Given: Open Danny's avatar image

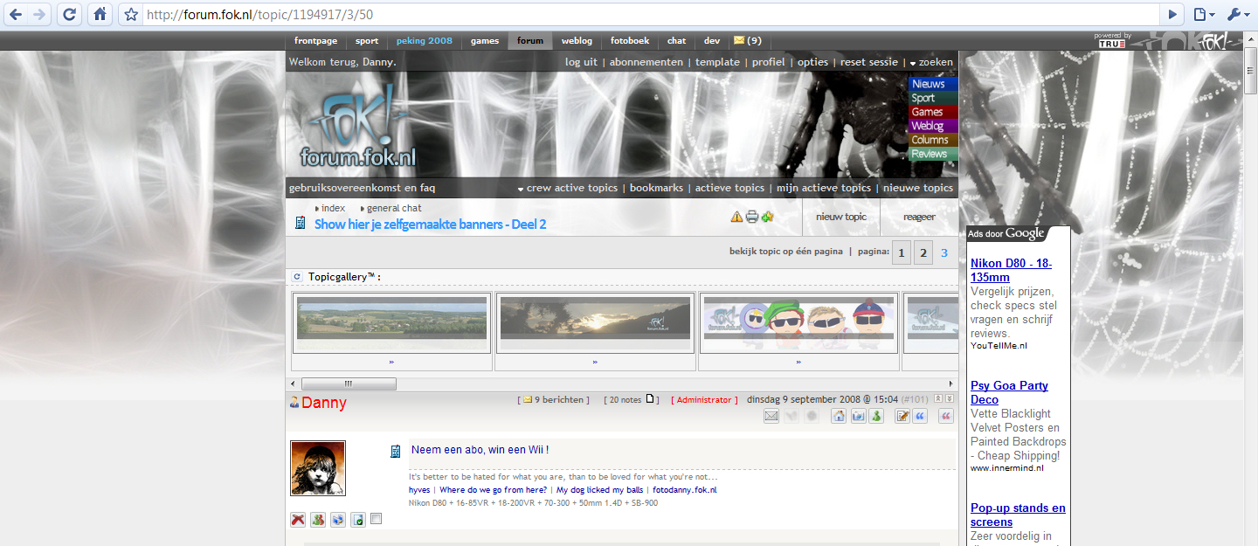Looking at the screenshot, I should [318, 467].
